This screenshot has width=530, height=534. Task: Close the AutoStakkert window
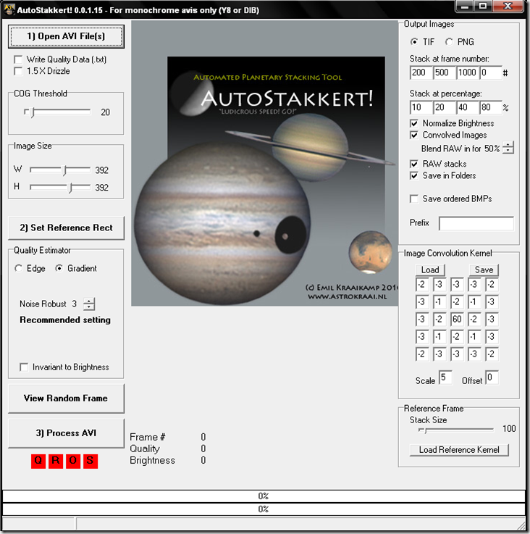508,6
